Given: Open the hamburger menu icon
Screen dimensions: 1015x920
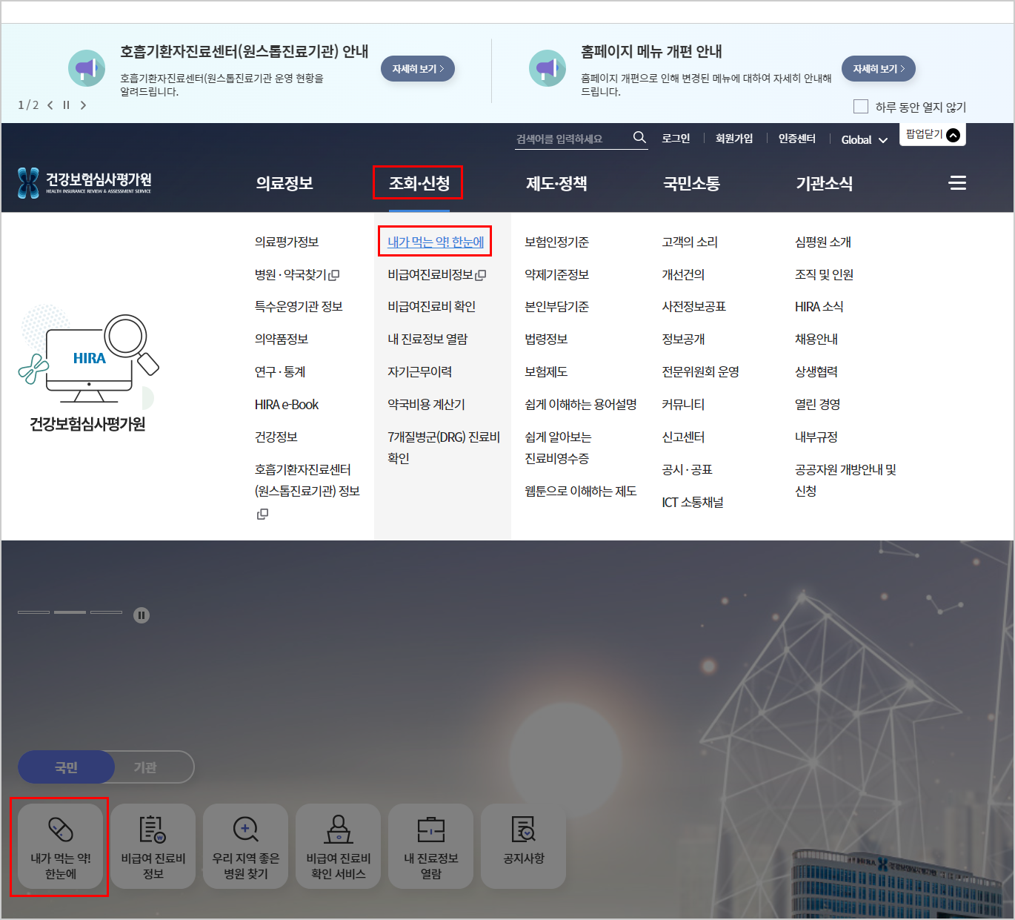Looking at the screenshot, I should coord(957,183).
